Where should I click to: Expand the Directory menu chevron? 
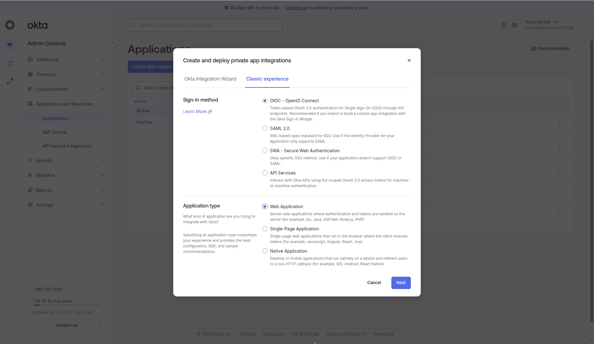point(103,74)
